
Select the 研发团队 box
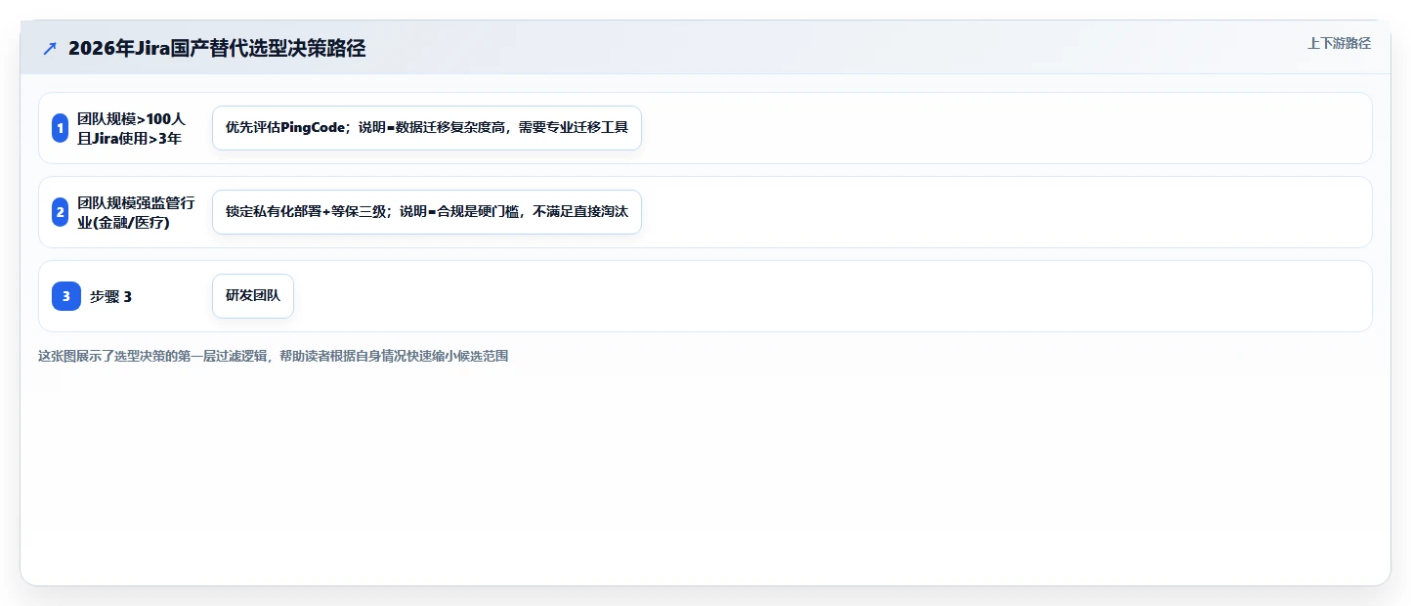coord(253,296)
